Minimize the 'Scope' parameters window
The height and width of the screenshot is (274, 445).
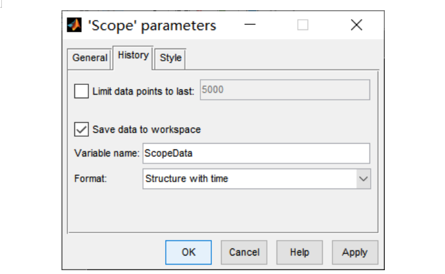250,26
